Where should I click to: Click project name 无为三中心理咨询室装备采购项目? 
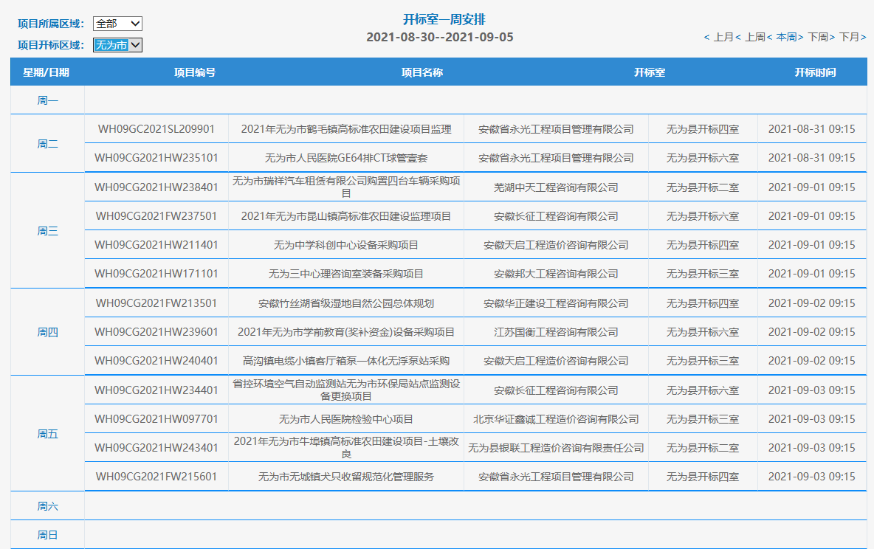[x=346, y=274]
